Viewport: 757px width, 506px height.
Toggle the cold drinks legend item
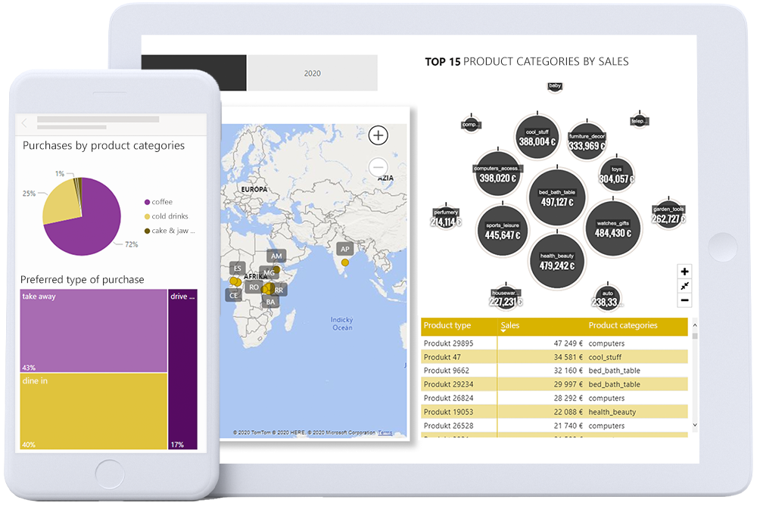[169, 216]
